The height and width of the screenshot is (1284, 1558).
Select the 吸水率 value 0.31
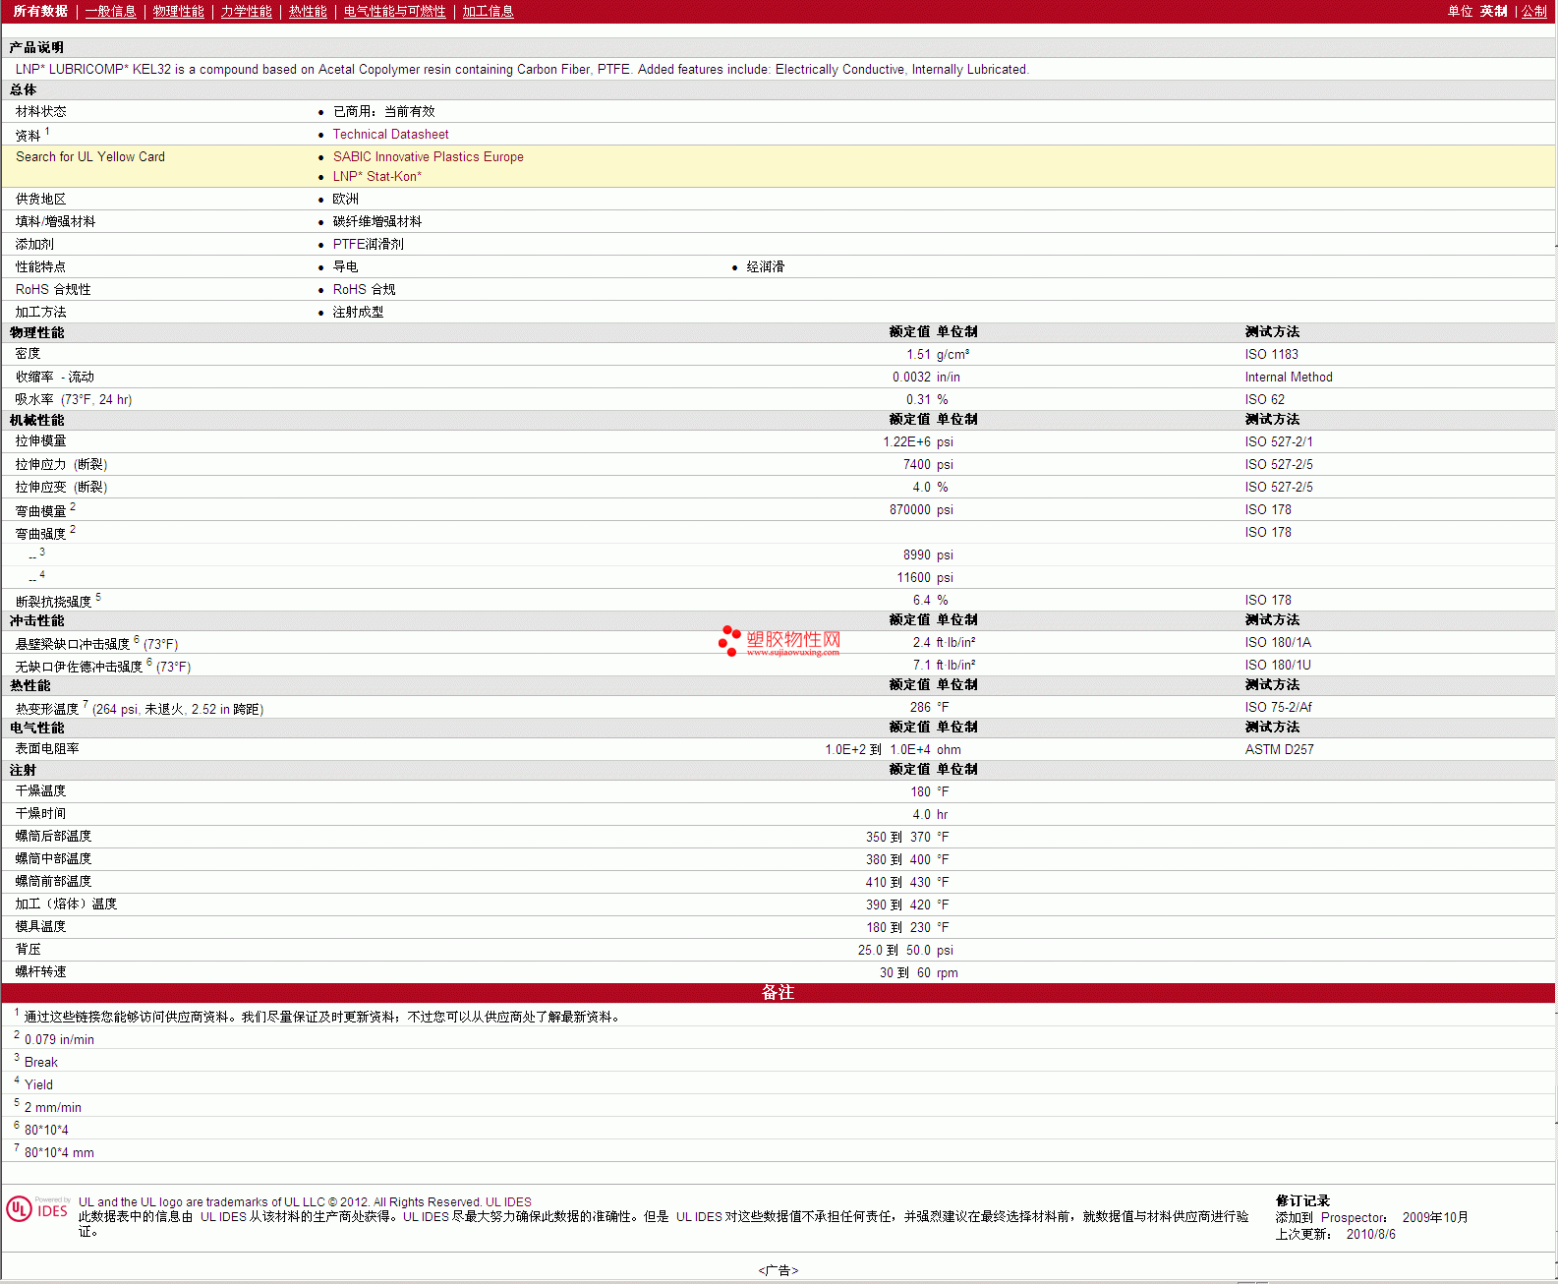918,399
